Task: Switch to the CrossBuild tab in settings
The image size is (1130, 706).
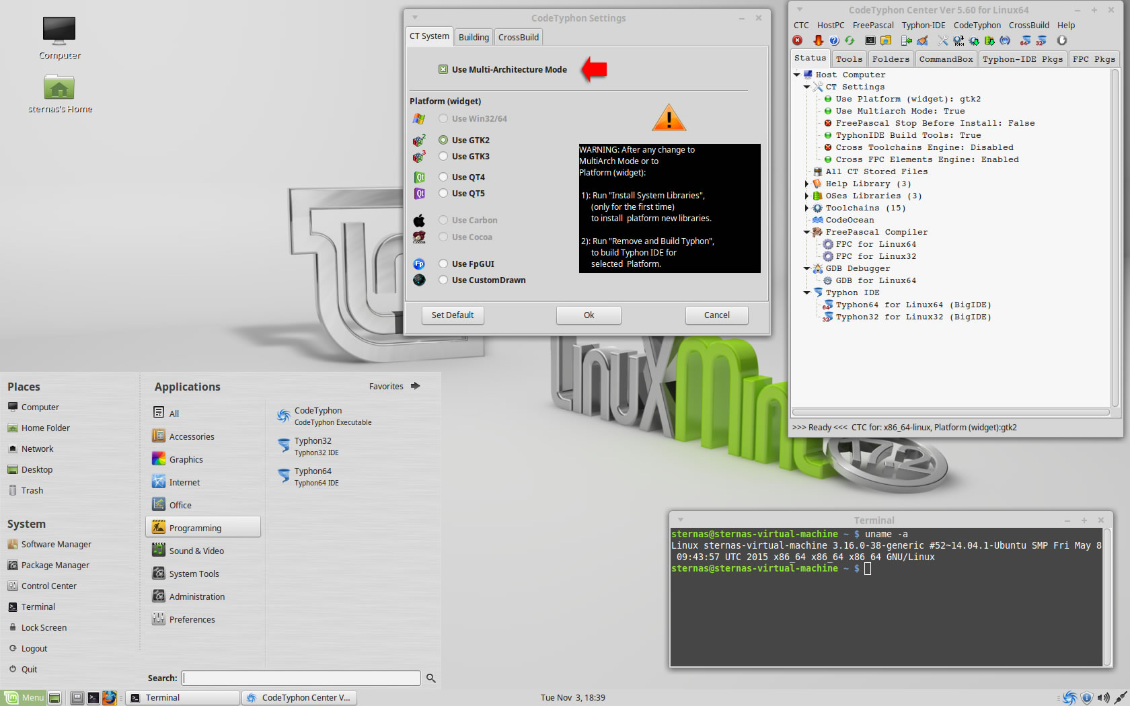Action: pyautogui.click(x=519, y=37)
